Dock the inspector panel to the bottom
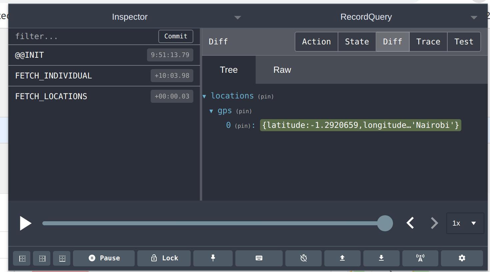Viewport: 490px width, 272px height. point(62,258)
